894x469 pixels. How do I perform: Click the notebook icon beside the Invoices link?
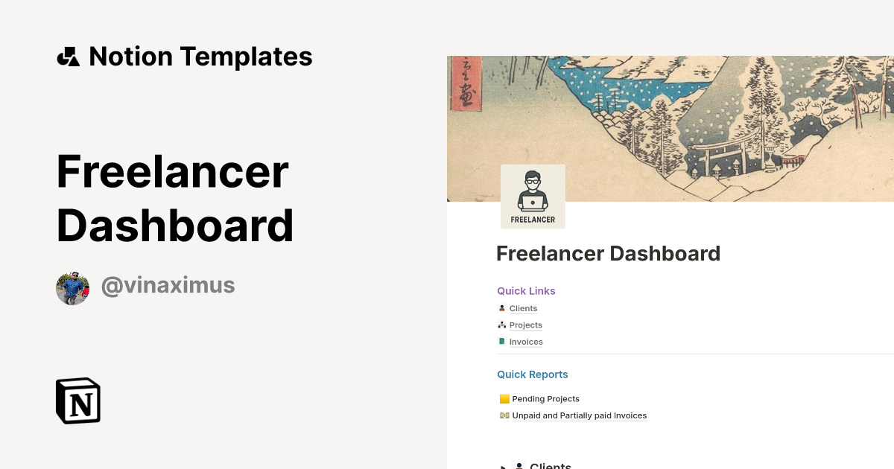pos(502,341)
